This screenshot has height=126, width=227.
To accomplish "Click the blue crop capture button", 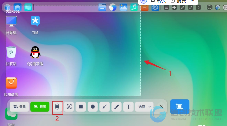I will pyautogui.click(x=180, y=106).
